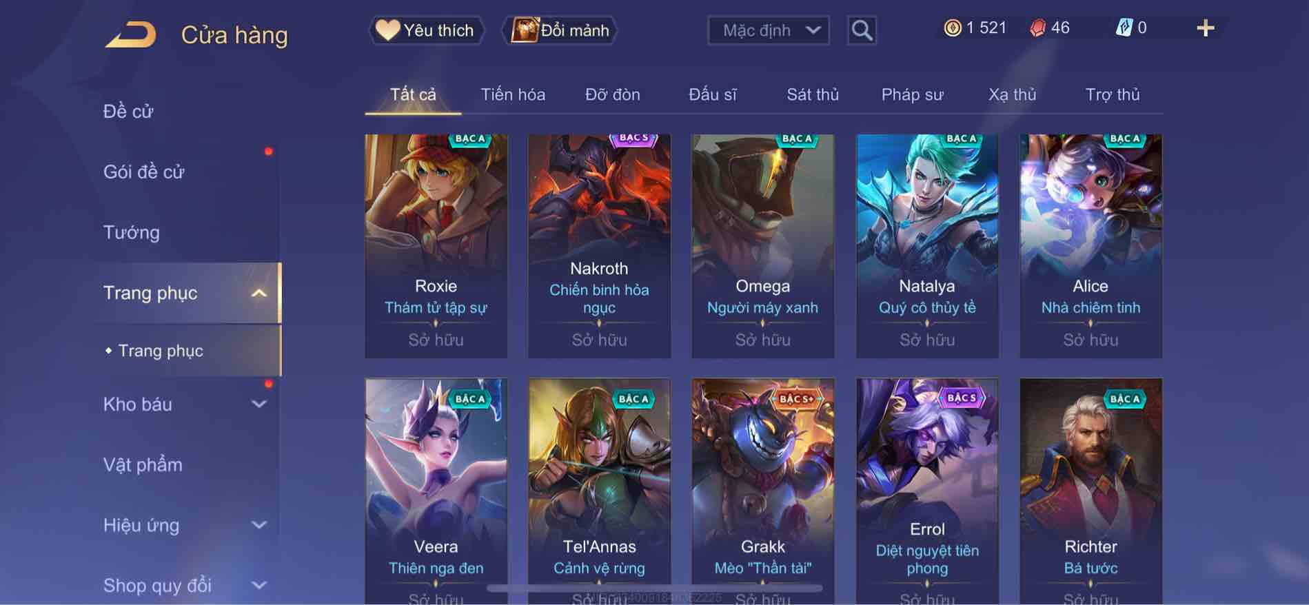Open the Tướng sidebar menu item

(x=132, y=232)
